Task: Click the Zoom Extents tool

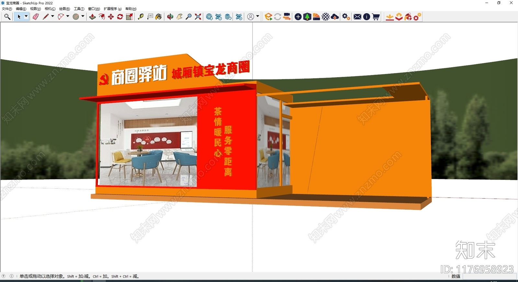Action: pos(198,17)
